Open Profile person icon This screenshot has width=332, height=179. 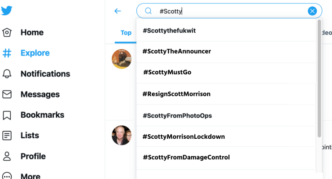coord(7,156)
